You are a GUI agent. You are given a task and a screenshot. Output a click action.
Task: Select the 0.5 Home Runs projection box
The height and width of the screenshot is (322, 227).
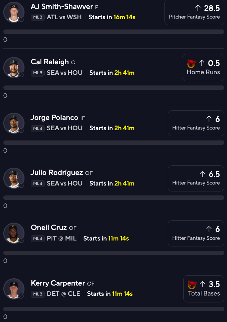click(203, 68)
